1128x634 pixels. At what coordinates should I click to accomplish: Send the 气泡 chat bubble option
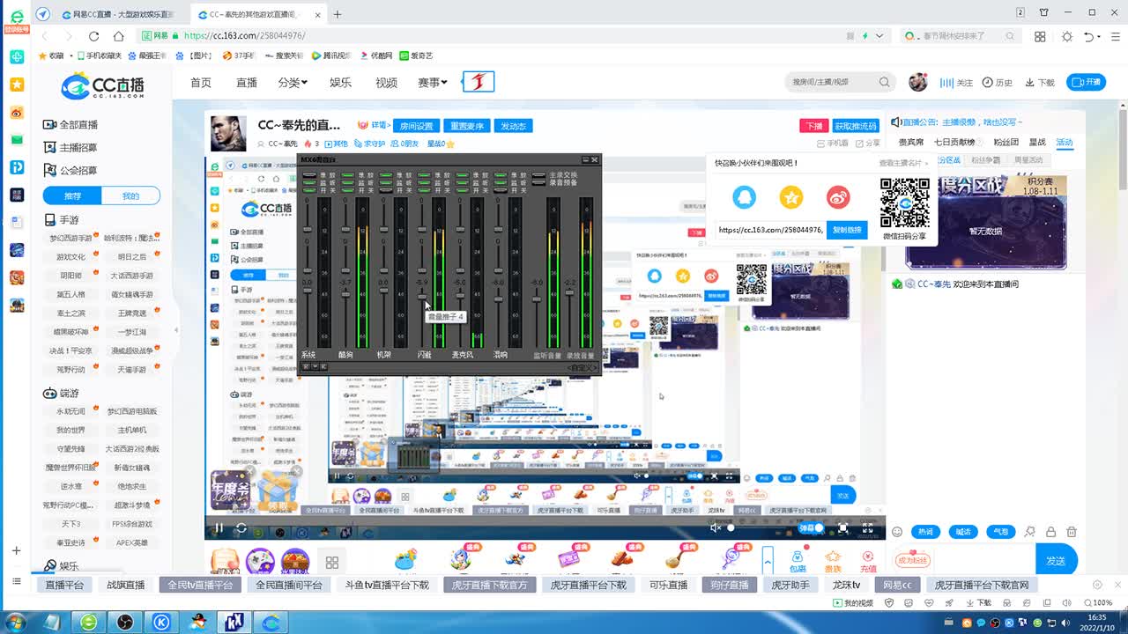(1001, 532)
